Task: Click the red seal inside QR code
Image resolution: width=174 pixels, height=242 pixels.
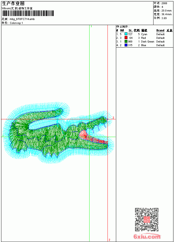Action: click(147, 219)
